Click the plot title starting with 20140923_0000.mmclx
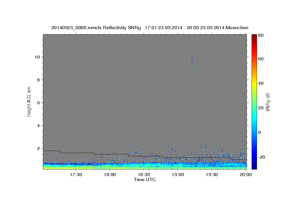The height and width of the screenshot is (203, 305). [x=150, y=28]
